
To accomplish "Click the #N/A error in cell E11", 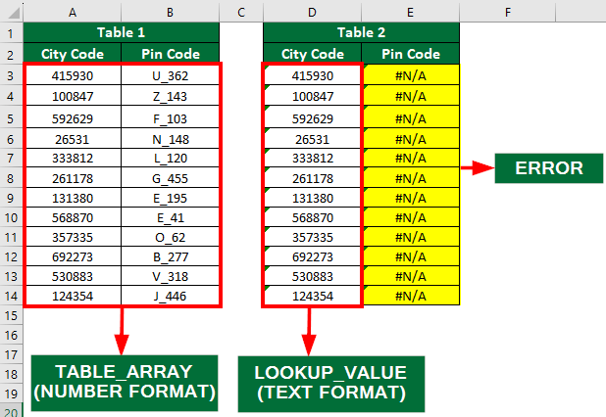I will click(x=411, y=237).
